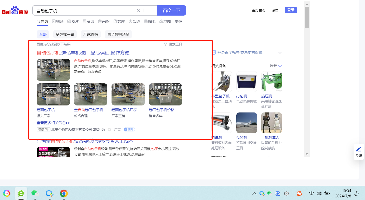Click the 中 input mode indicator

pyautogui.click(x=287, y=194)
